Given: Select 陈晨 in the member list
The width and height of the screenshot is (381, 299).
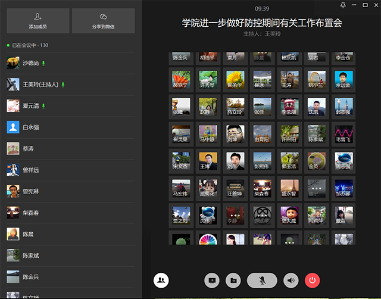Looking at the screenshot, I should pos(28,234).
